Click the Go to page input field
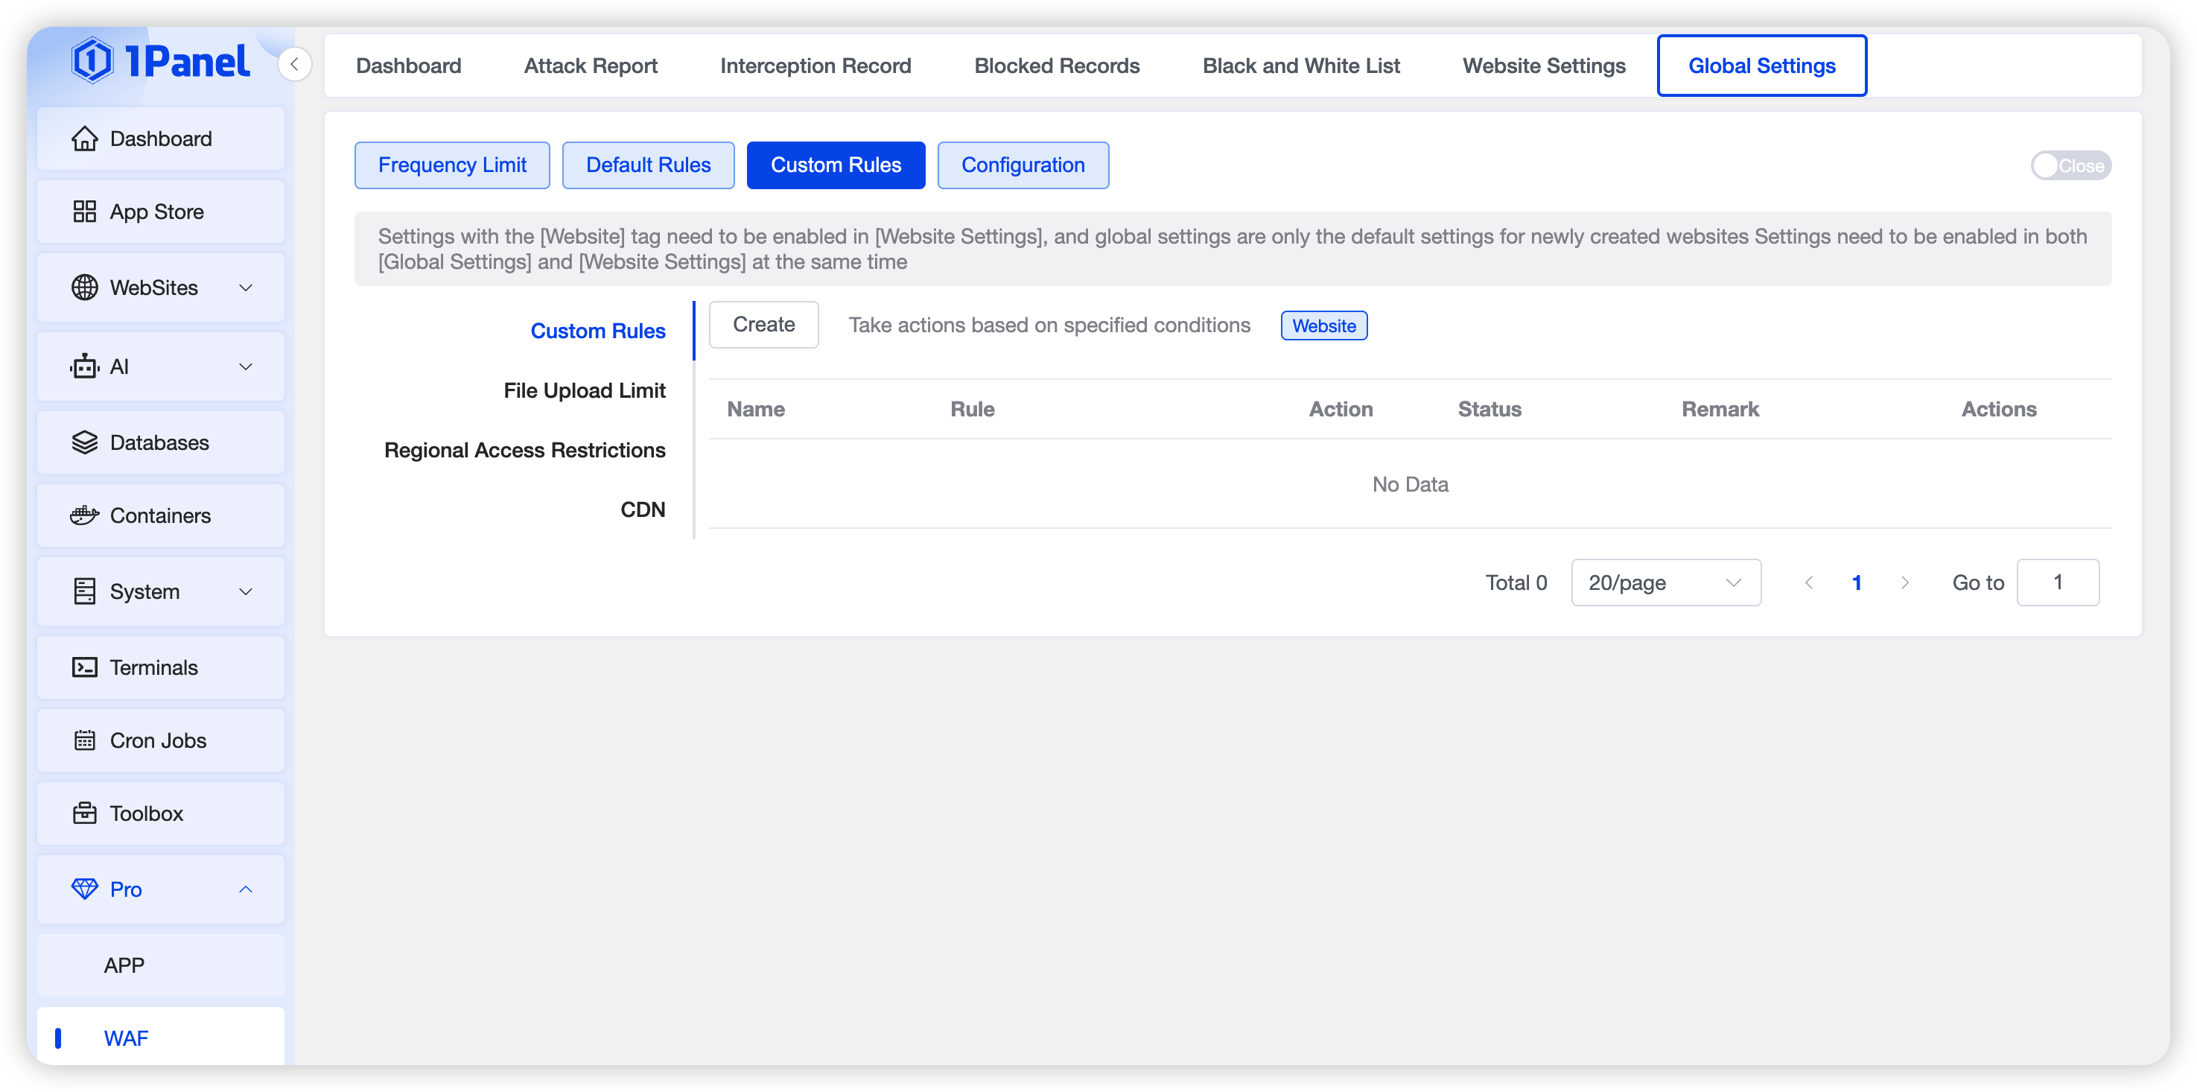Screen dimensions: 2197x1092 click(x=2057, y=582)
